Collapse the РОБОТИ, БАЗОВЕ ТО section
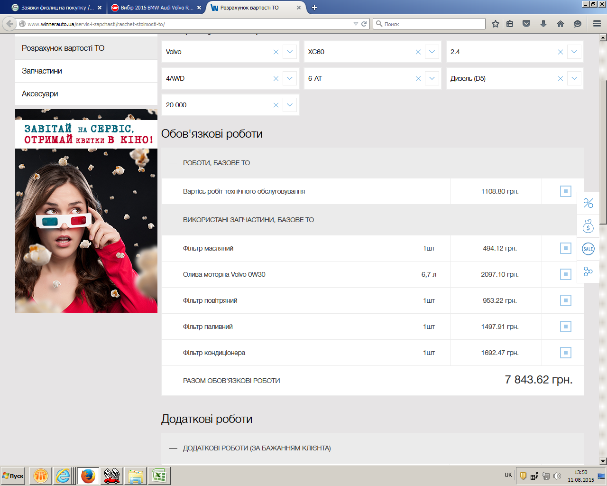 (174, 163)
